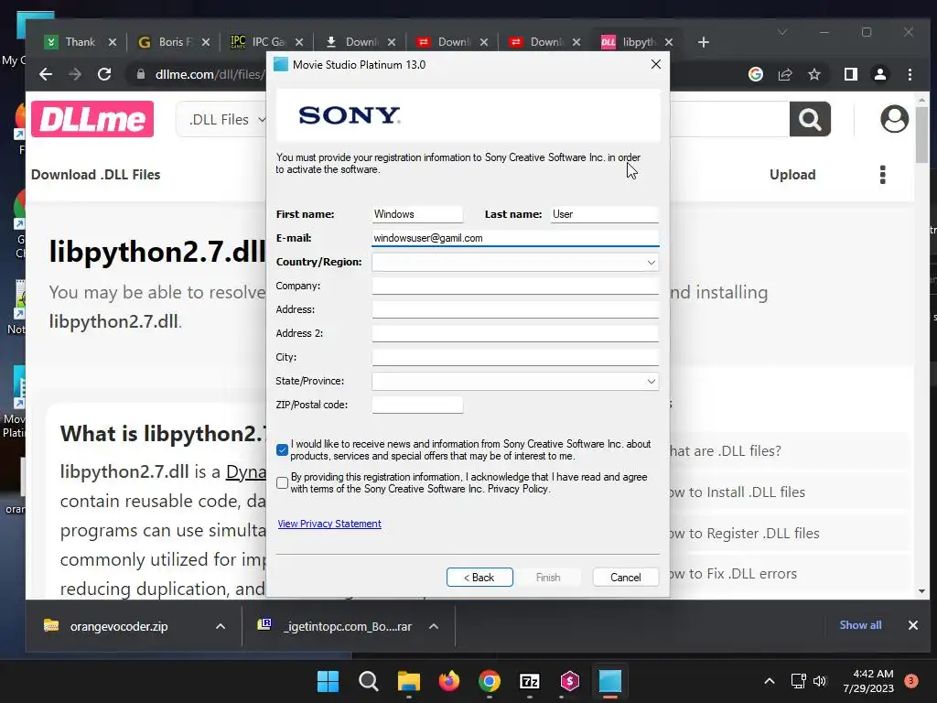The image size is (937, 703).
Task: Open the DLLme vertical dots menu
Action: click(x=883, y=175)
